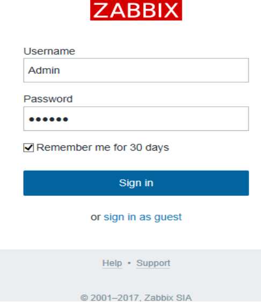Viewport: 261px width, 302px height.
Task: Click the Password field label
Action: 48,99
